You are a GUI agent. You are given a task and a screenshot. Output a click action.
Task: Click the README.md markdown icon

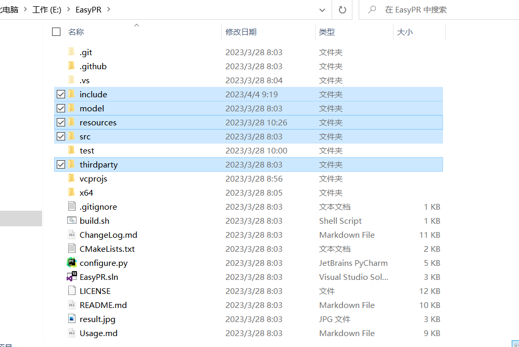click(72, 305)
